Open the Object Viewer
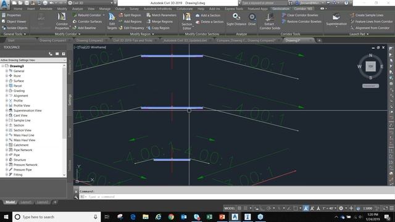This screenshot has width=395, height=222. (x=14, y=22)
